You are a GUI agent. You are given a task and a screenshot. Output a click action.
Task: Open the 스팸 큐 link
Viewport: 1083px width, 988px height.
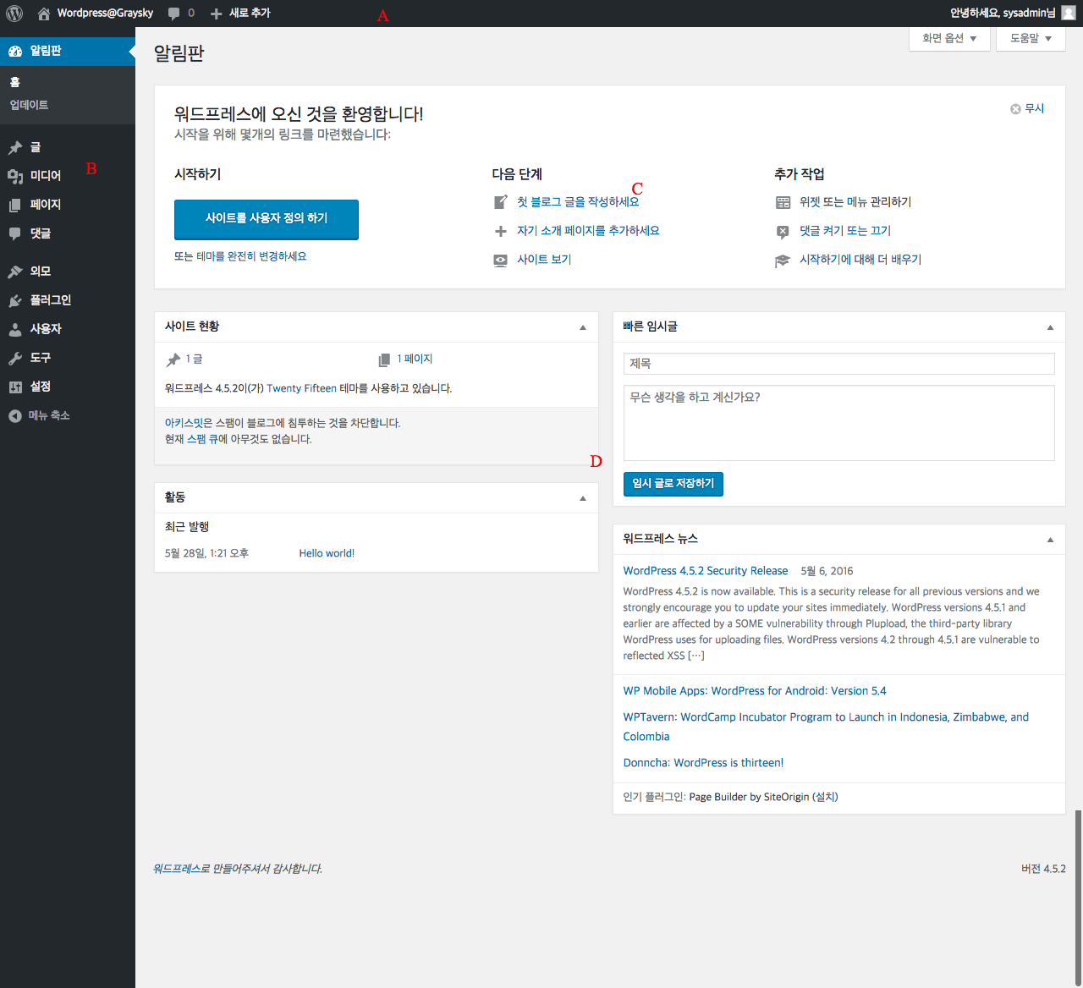[x=202, y=439]
